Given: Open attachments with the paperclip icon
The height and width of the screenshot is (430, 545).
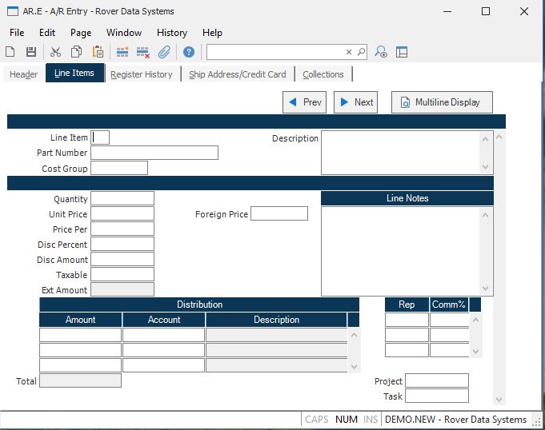Looking at the screenshot, I should click(164, 52).
